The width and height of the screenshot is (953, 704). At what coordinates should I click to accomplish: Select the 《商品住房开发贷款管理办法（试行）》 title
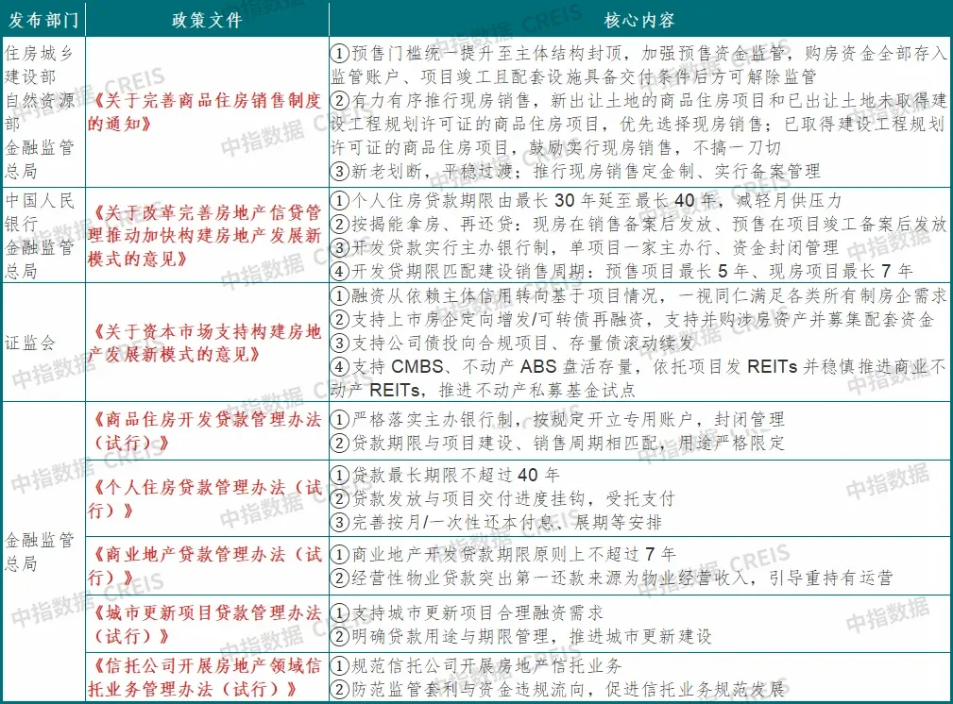(204, 430)
